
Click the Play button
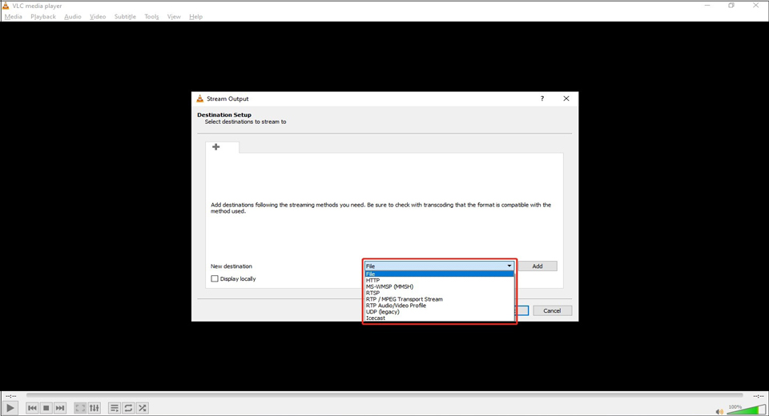10,408
